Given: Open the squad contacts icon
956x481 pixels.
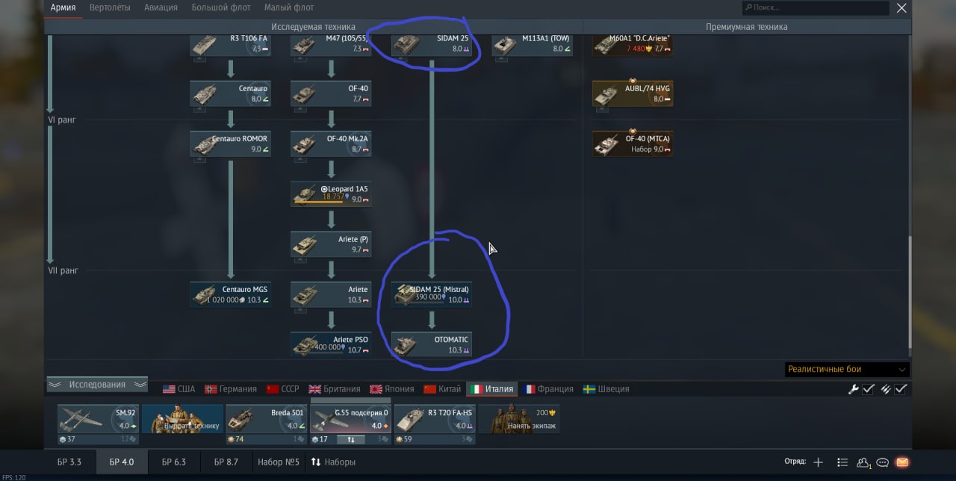Looking at the screenshot, I should point(863,462).
